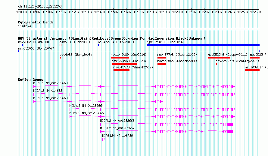Click the chr11:12076913..12262203 coordinates text
The image size is (268, 156).
(x=40, y=6)
